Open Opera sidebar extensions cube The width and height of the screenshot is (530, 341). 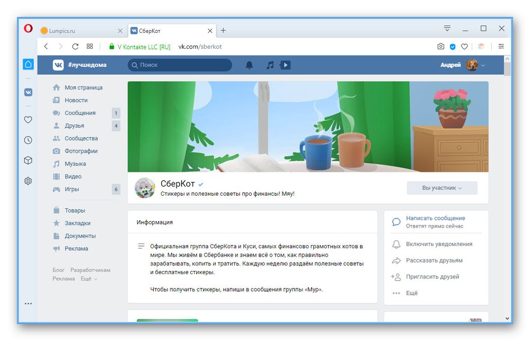click(29, 160)
